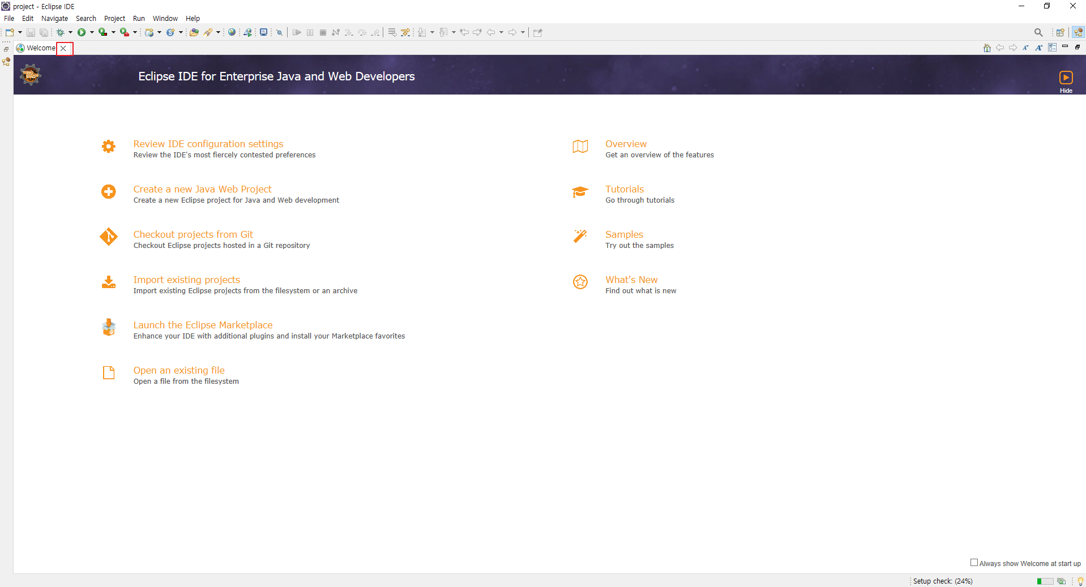
Task: Click the gear icon beside Review IDE settings
Action: click(109, 147)
